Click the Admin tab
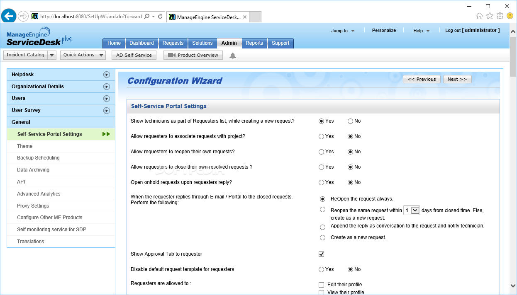The width and height of the screenshot is (517, 295). pos(229,43)
